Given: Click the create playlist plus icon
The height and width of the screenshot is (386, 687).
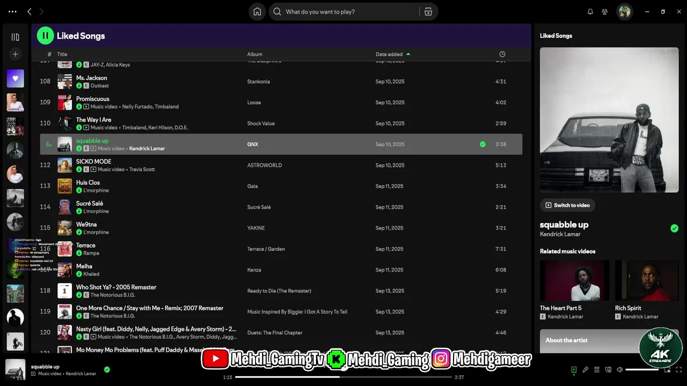Looking at the screenshot, I should pos(15,54).
